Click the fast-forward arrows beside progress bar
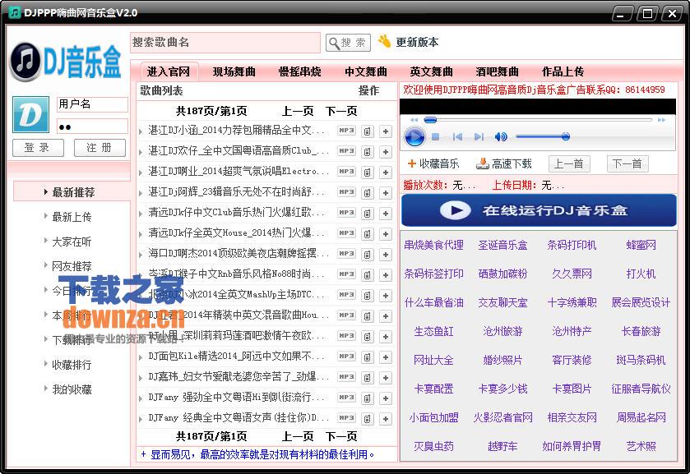The height and width of the screenshot is (474, 690). click(661, 120)
